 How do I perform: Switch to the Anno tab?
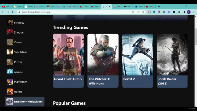(x=51, y=7)
